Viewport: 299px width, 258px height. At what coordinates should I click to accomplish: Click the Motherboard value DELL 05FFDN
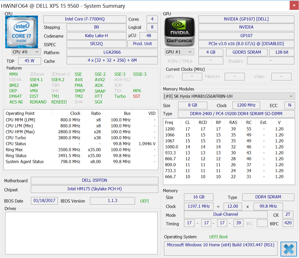[x=94, y=180]
